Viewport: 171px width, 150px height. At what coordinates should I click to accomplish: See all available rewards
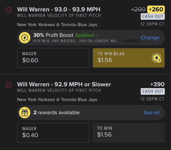151,112
